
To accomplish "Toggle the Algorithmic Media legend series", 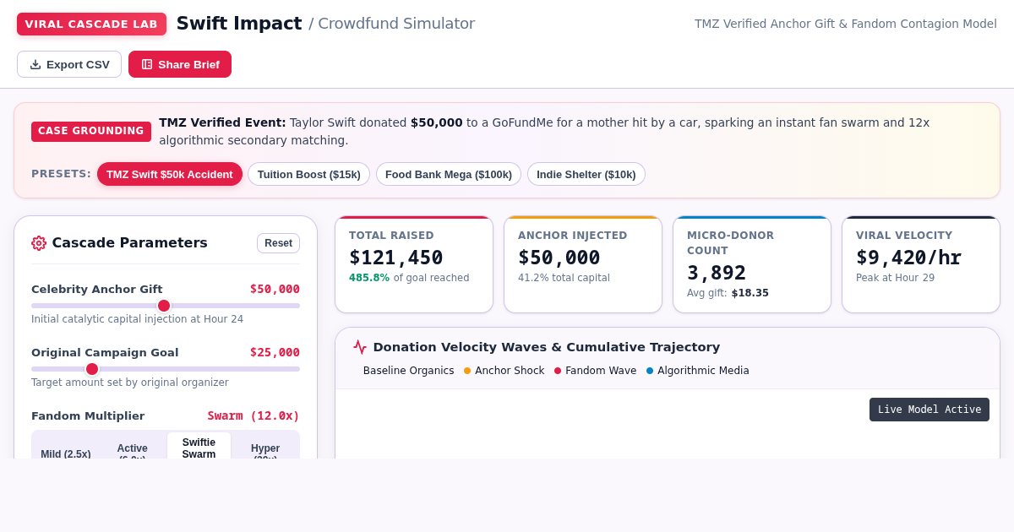I will click(x=698, y=371).
